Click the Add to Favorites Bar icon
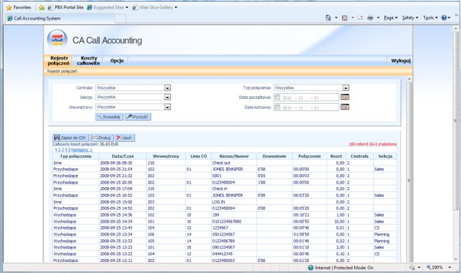461x273 pixels. (42, 7)
